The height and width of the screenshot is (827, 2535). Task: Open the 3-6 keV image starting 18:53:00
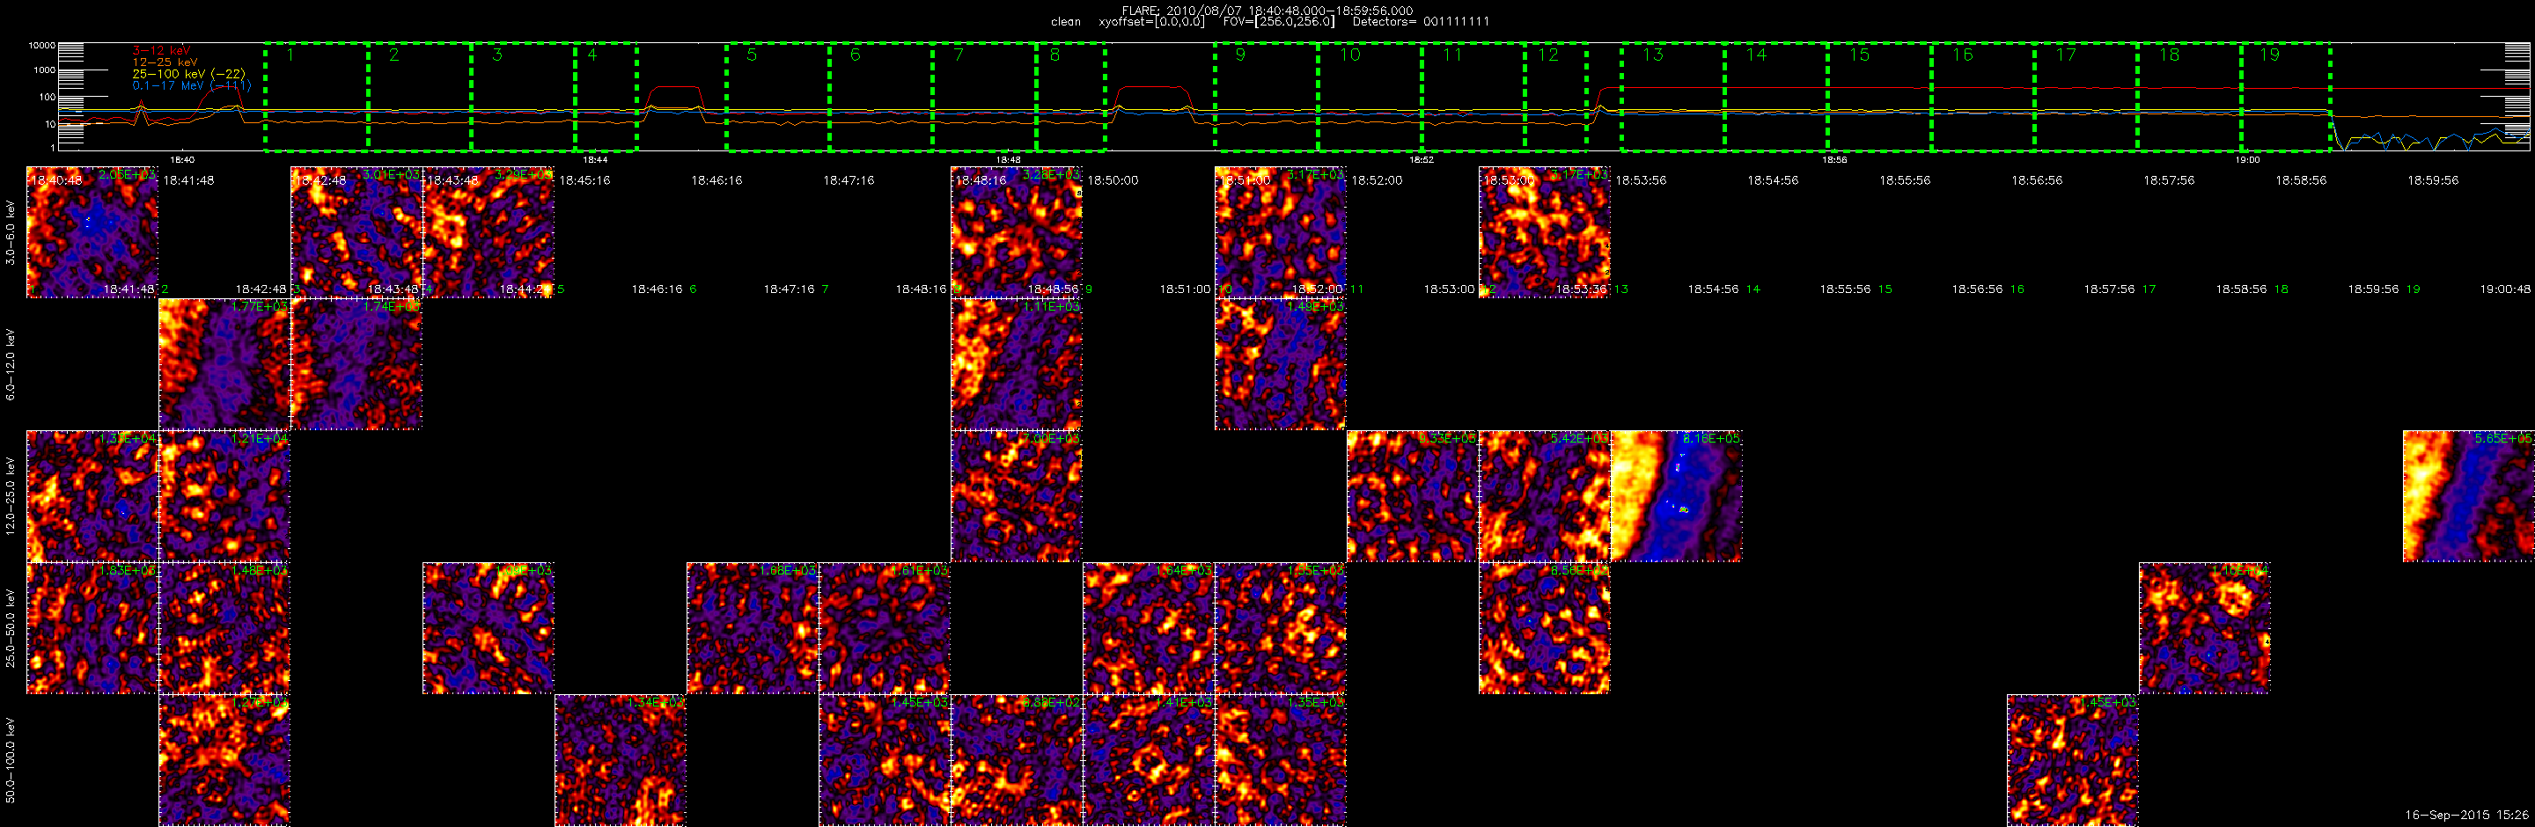click(1545, 232)
